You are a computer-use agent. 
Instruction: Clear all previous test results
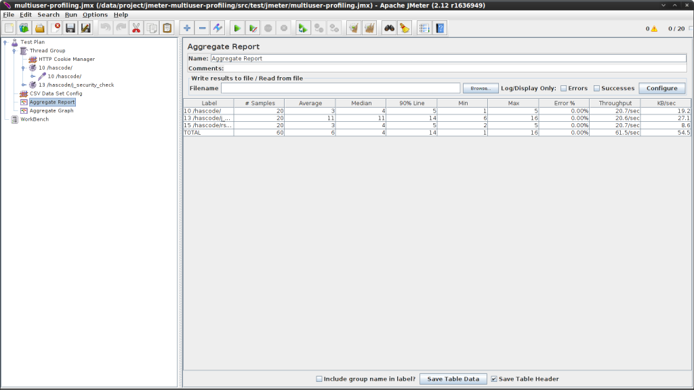369,28
